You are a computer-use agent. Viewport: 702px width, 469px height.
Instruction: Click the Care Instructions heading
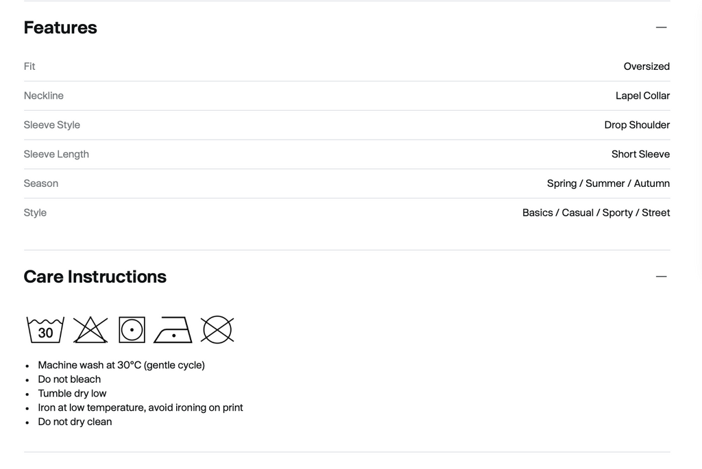(x=95, y=277)
